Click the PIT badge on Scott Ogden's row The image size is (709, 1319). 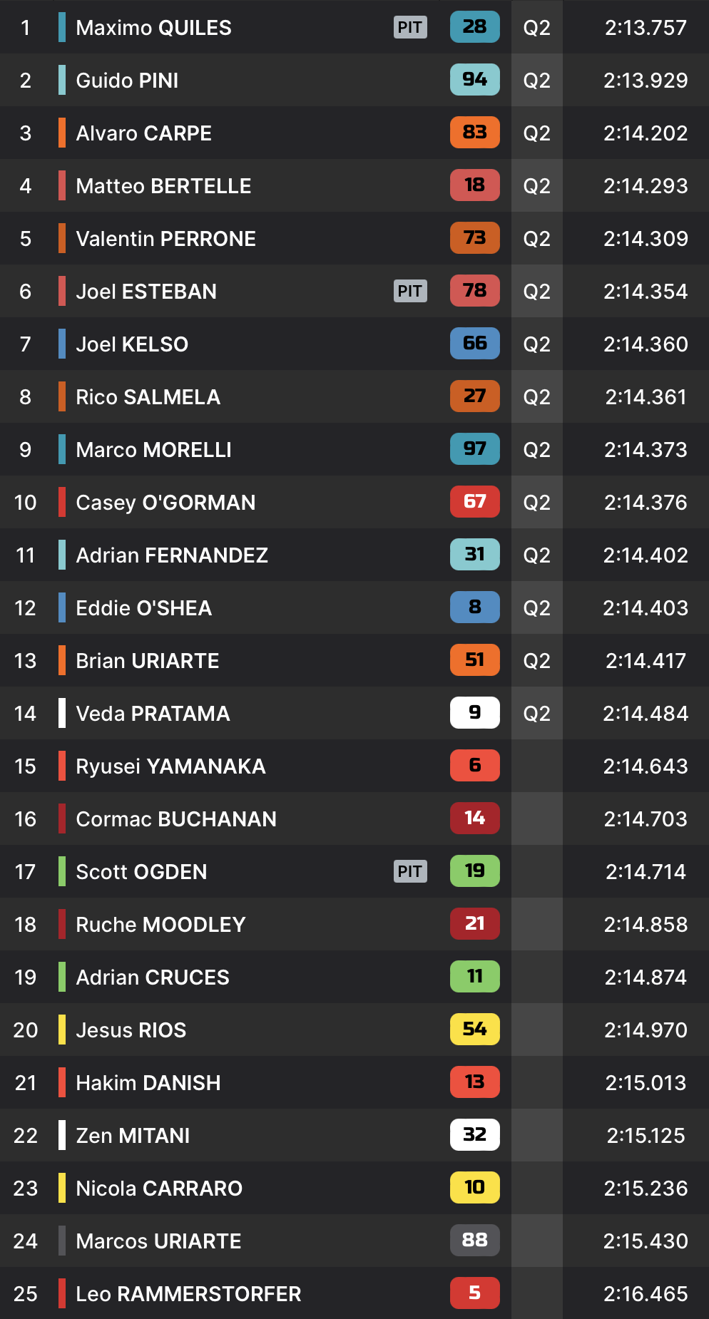(410, 872)
